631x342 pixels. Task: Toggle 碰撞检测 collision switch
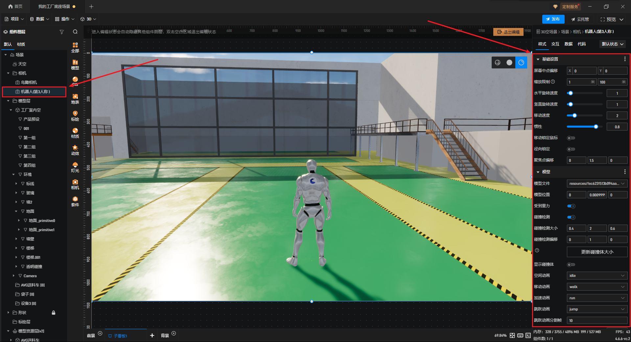571,217
